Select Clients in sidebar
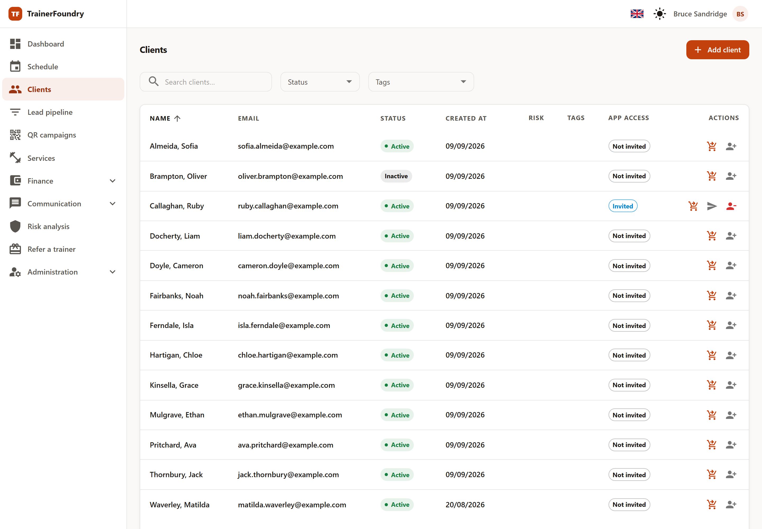 (63, 89)
